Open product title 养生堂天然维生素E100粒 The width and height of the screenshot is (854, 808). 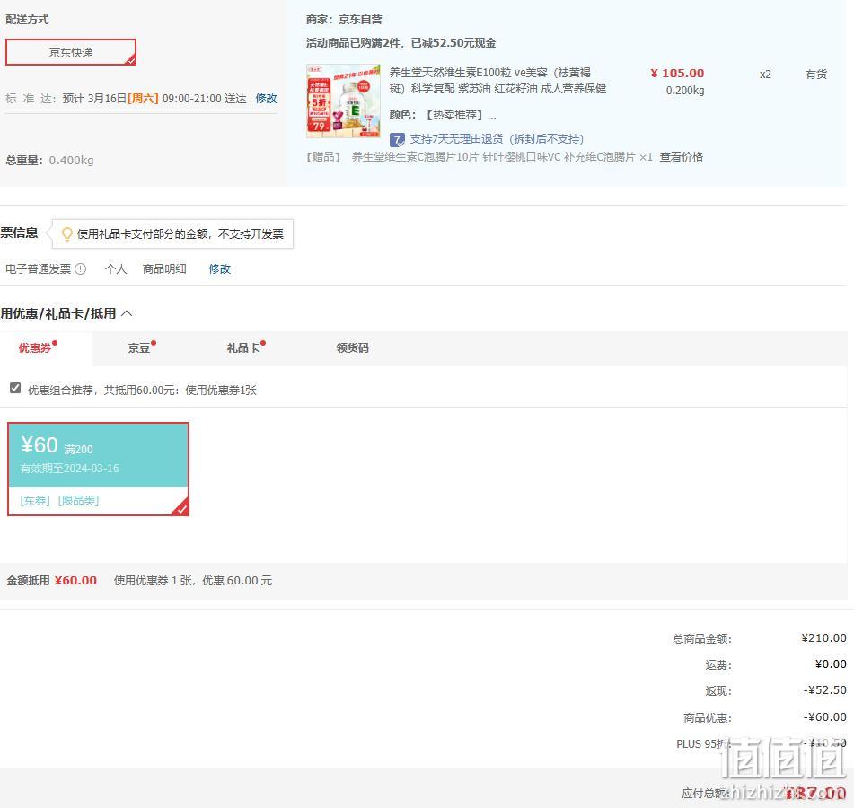497,81
